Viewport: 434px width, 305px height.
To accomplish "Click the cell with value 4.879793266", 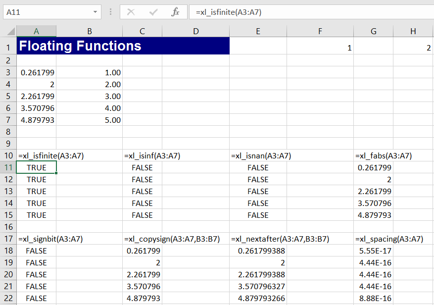I will (x=258, y=298).
